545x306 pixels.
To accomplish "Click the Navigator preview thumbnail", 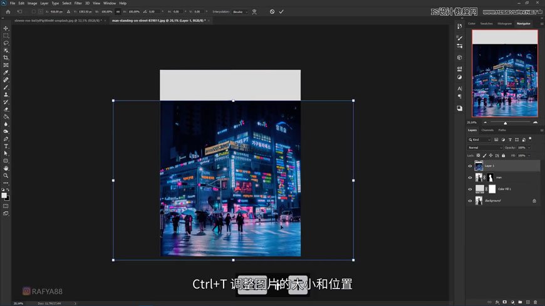I will point(505,73).
